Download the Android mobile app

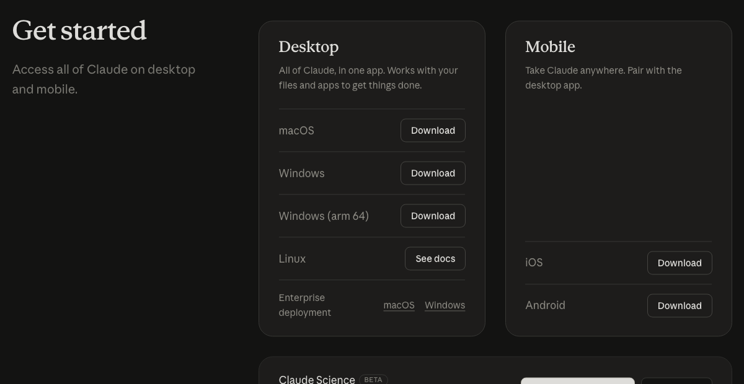[680, 305]
